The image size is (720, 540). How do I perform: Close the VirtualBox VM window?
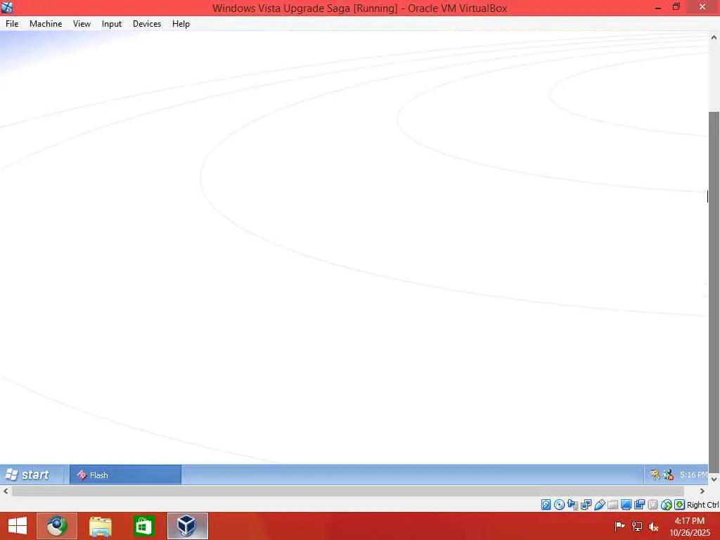click(x=702, y=7)
